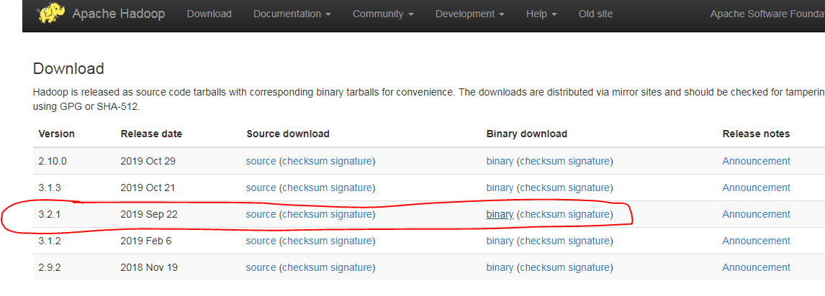The width and height of the screenshot is (825, 296).
Task: Open source checksum for version 3.2.1
Action: click(305, 214)
